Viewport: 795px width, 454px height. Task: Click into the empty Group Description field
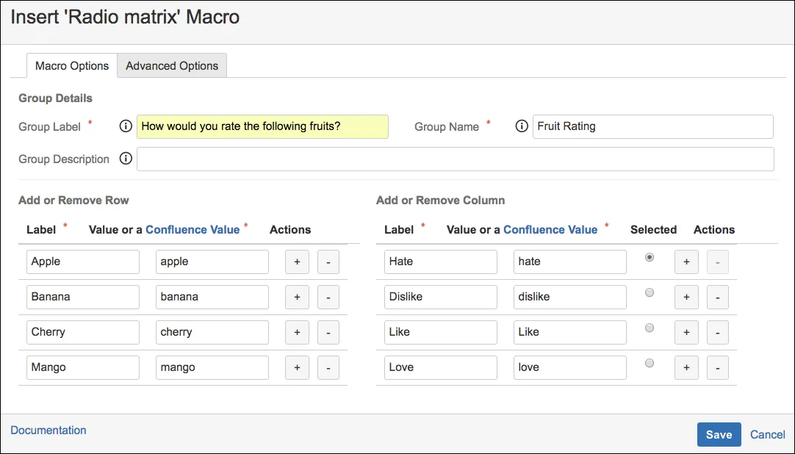(456, 159)
